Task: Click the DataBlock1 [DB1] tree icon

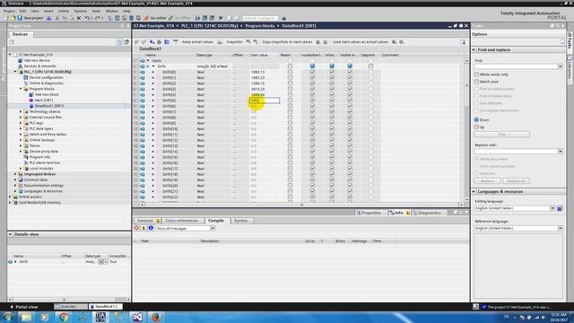Action: pos(31,106)
